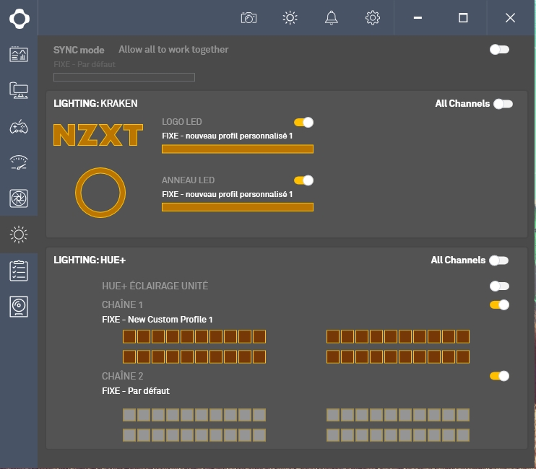Image resolution: width=536 pixels, height=469 pixels.
Task: Toggle the brightness sun icon in the top bar
Action: [x=290, y=18]
